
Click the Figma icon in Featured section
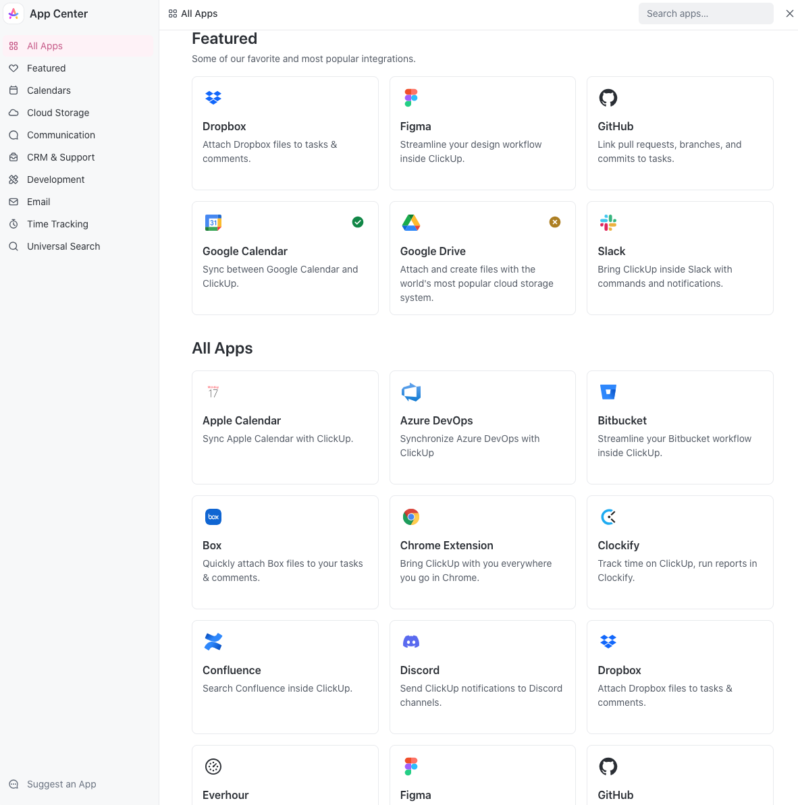click(410, 98)
